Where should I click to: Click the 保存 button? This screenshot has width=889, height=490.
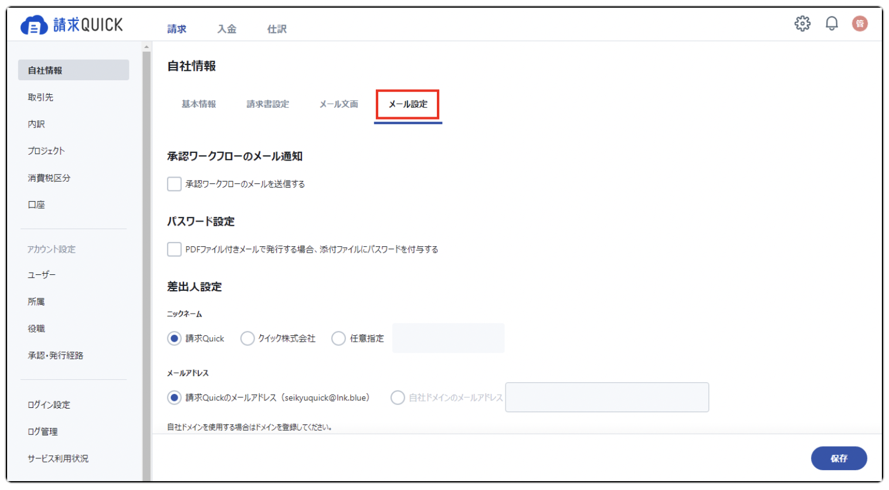[x=839, y=458]
